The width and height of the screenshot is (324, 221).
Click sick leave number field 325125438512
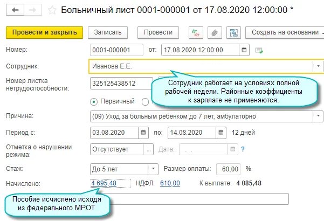pos(121,84)
